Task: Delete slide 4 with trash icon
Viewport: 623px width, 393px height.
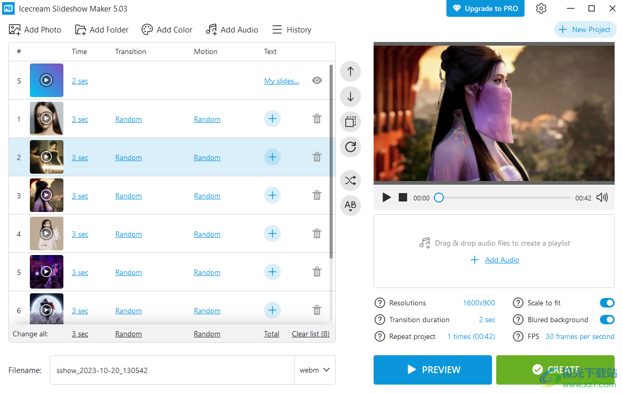Action: (x=316, y=233)
